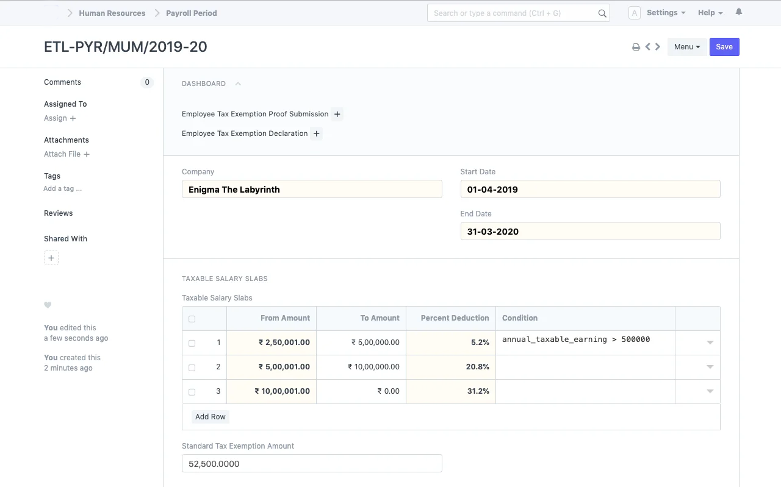Image resolution: width=781 pixels, height=487 pixels.
Task: Click search magnifier icon
Action: tap(602, 13)
